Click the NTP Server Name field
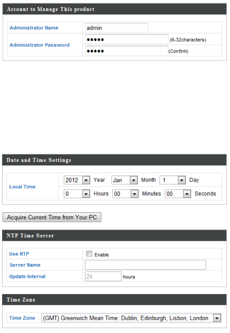 click(x=145, y=265)
